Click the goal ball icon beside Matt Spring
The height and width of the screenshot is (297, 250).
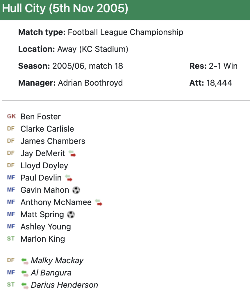(x=71, y=215)
